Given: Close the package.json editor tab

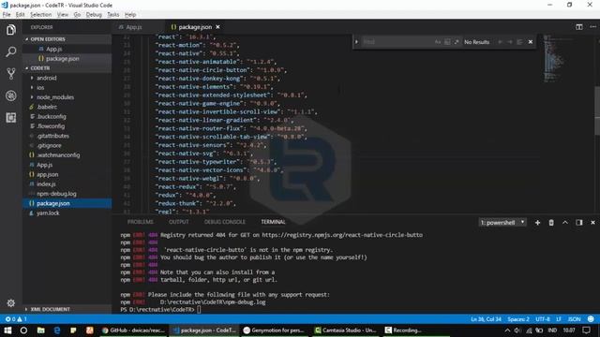Looking at the screenshot, I should (217, 27).
